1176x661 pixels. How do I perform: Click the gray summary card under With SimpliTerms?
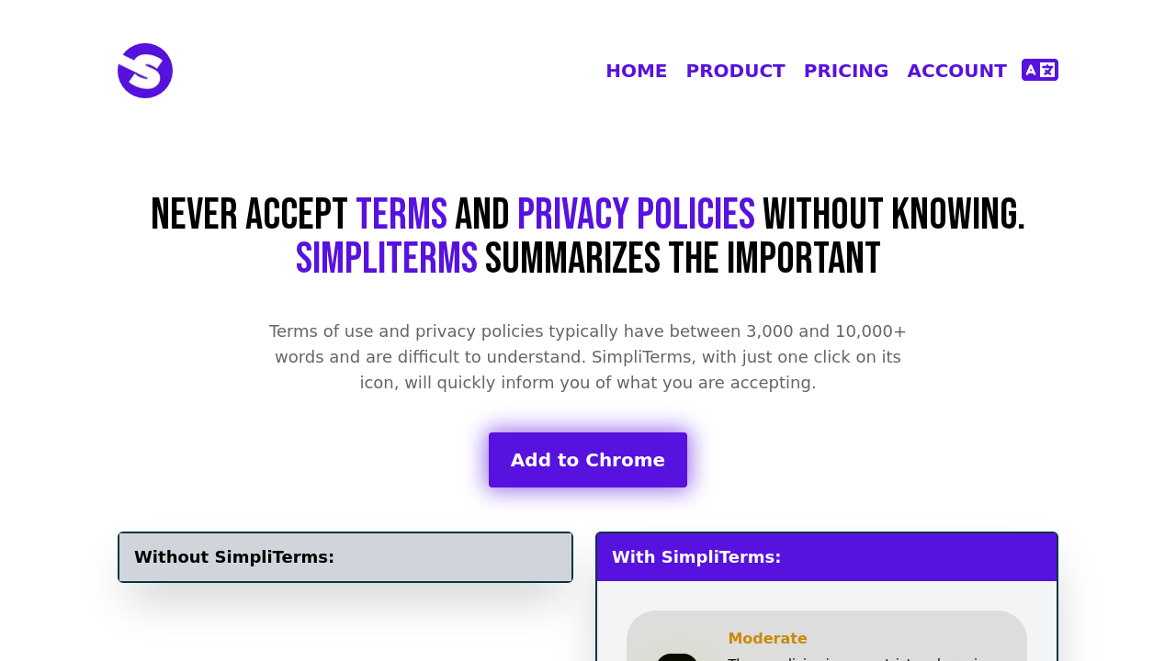(826, 633)
